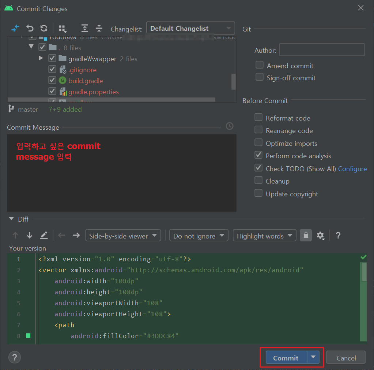Uncheck Perform code analysis

coord(258,155)
